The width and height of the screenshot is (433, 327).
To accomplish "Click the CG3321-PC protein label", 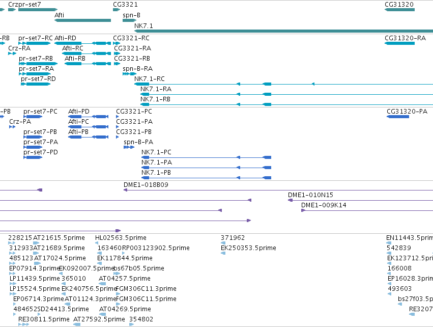I will [134, 112].
